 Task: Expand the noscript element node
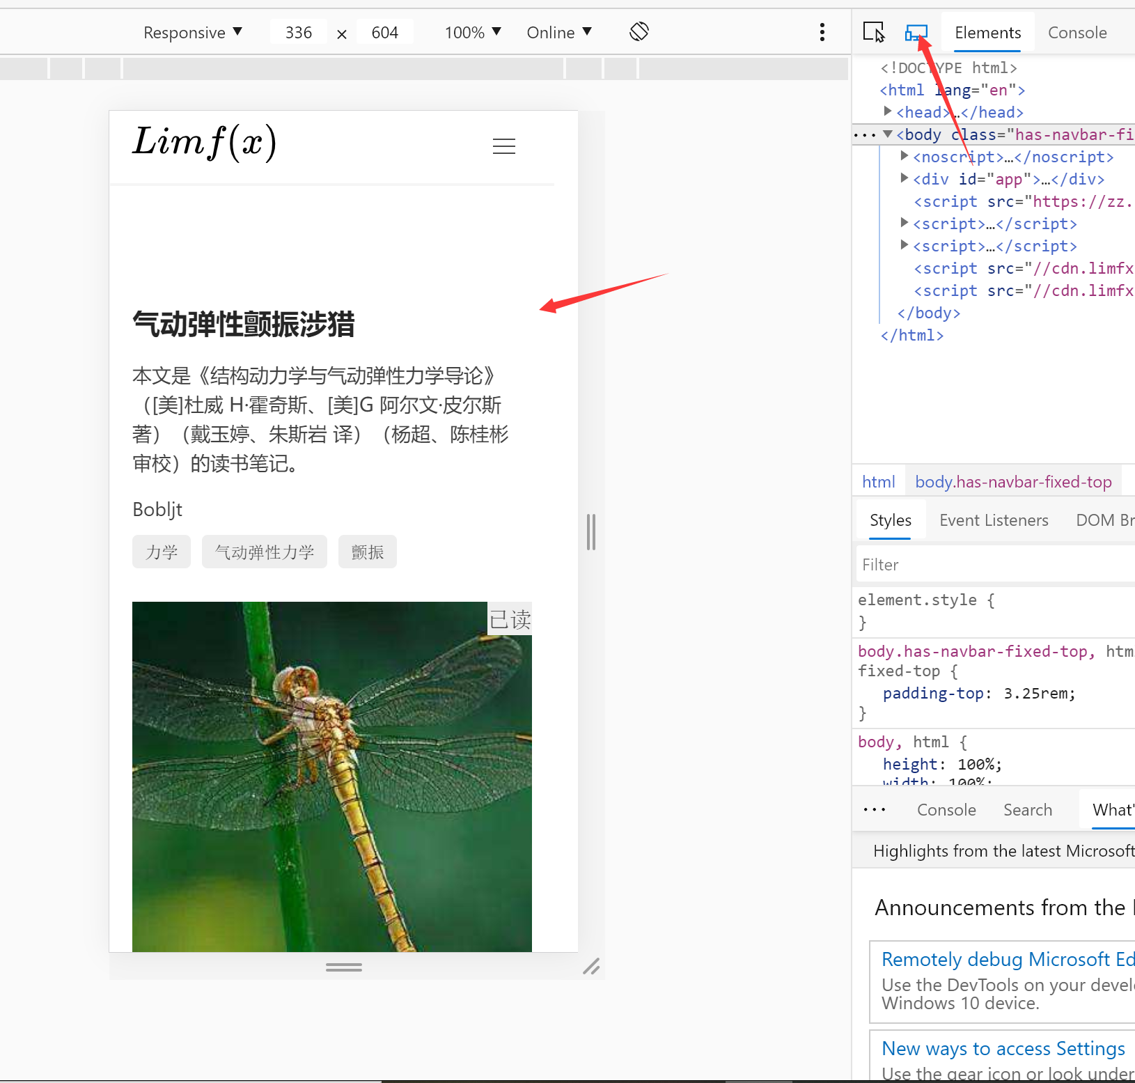pos(904,156)
